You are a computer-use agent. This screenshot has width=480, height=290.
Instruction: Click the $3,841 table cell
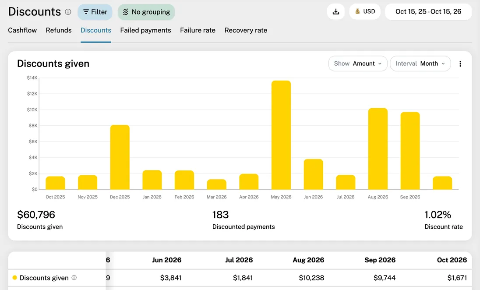click(171, 278)
